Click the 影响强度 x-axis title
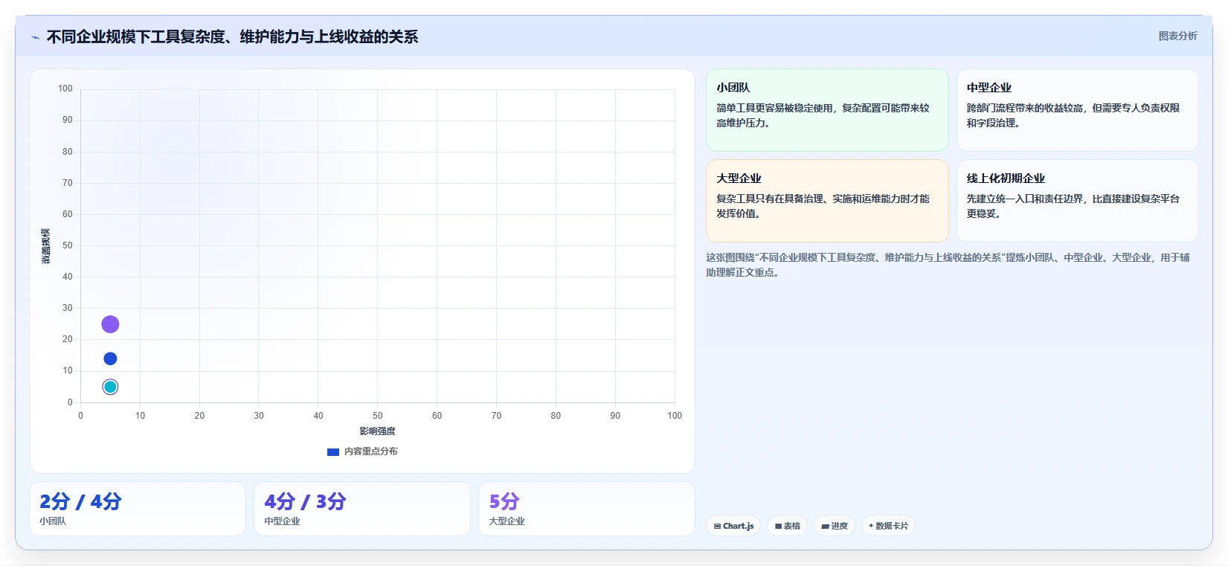Screen dimensions: 1228x566 pyautogui.click(x=378, y=431)
